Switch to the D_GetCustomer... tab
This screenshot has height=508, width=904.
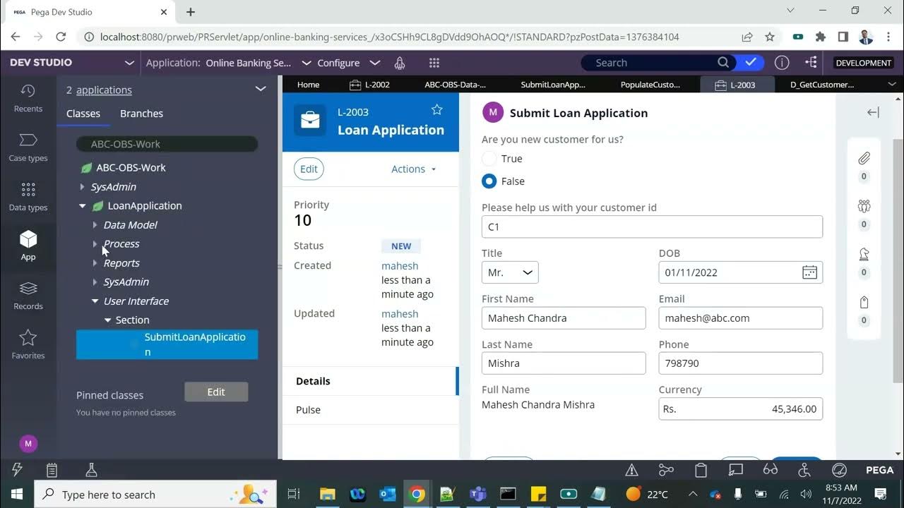point(821,85)
